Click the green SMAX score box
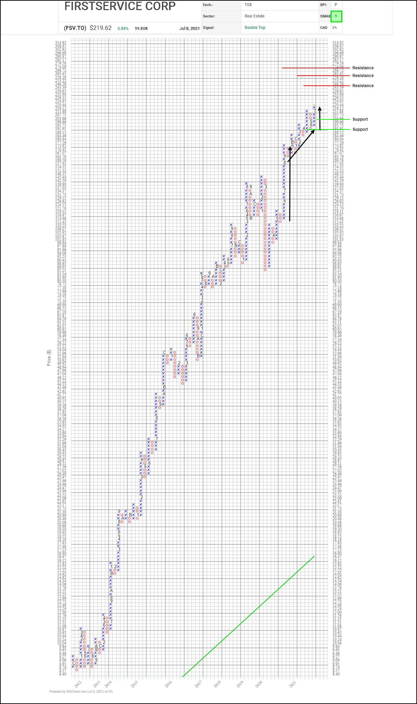The image size is (417, 704). pos(336,16)
